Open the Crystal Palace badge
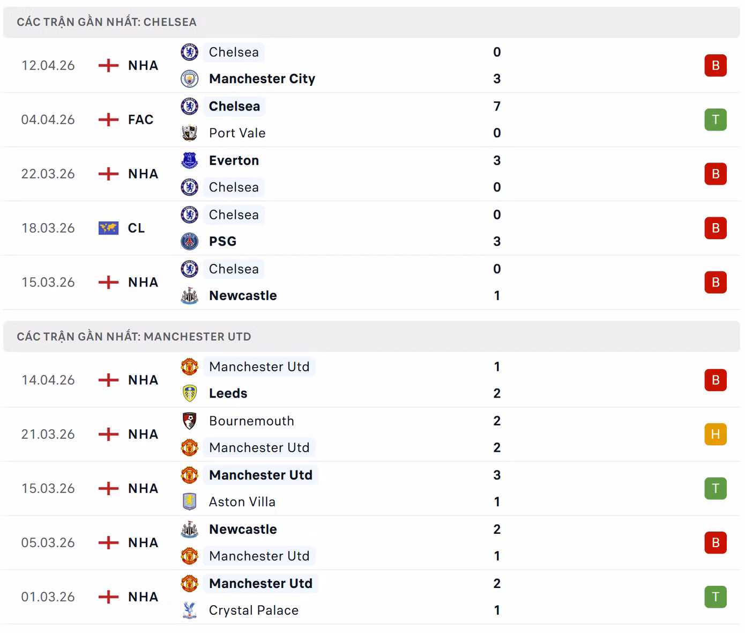 point(190,610)
